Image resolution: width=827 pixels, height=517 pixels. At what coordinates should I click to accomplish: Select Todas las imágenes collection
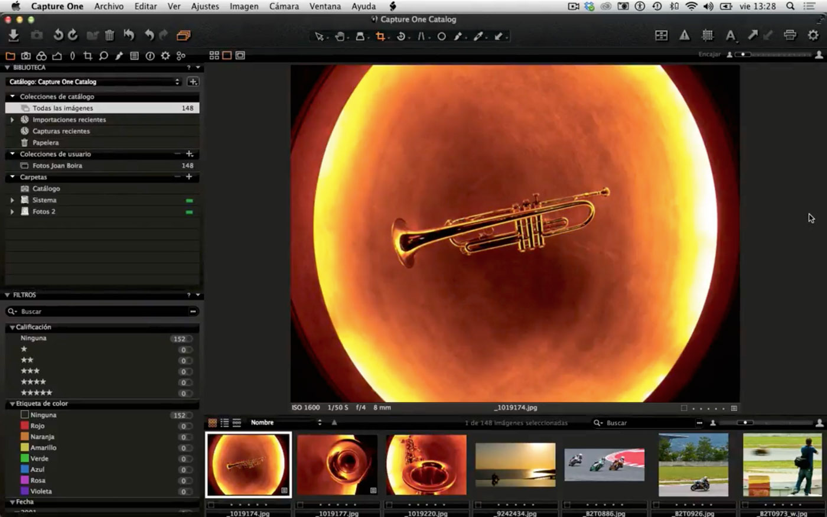(x=102, y=108)
